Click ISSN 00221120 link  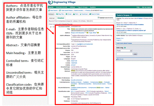coord(74,61)
